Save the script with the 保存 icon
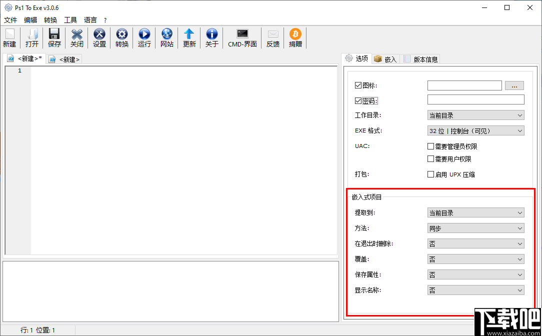This screenshot has height=336, width=542. (54, 37)
